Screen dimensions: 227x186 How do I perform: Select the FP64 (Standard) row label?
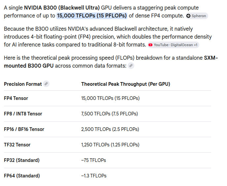coord(22,176)
